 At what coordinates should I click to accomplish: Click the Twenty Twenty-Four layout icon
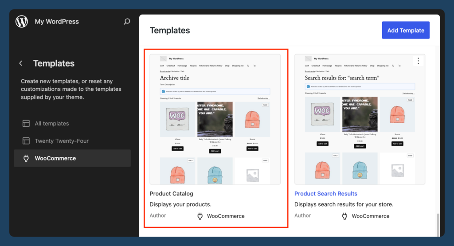26,141
